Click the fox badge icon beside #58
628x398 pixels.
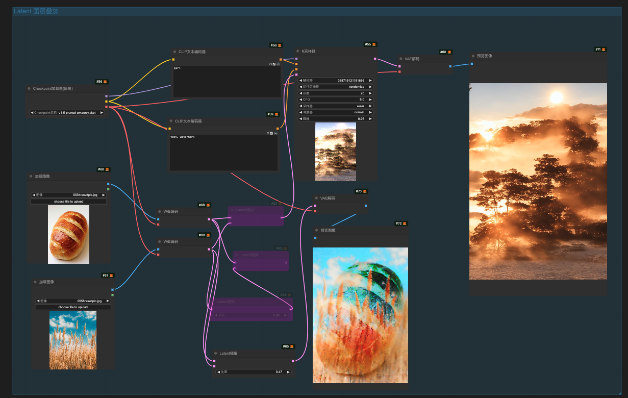click(280, 45)
